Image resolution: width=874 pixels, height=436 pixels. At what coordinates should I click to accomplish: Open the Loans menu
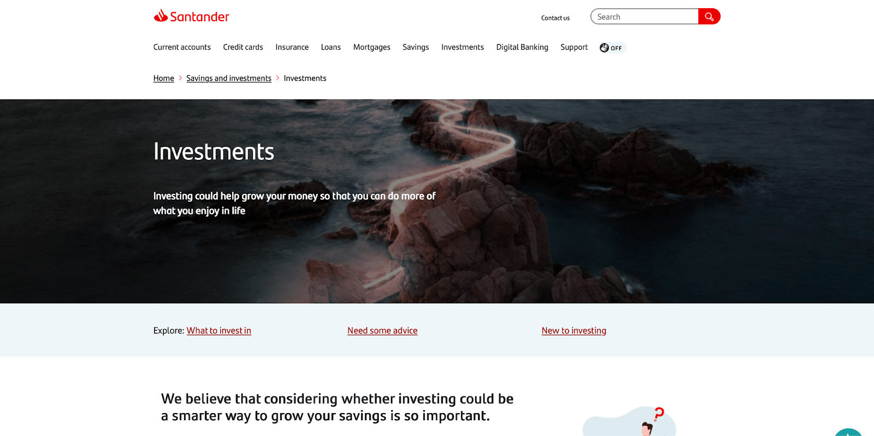click(x=331, y=47)
